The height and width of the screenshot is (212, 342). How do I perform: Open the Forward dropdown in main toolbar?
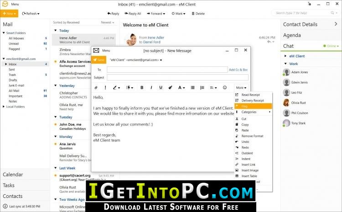tap(156, 14)
